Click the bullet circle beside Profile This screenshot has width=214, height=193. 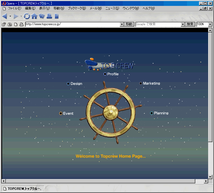105,74
